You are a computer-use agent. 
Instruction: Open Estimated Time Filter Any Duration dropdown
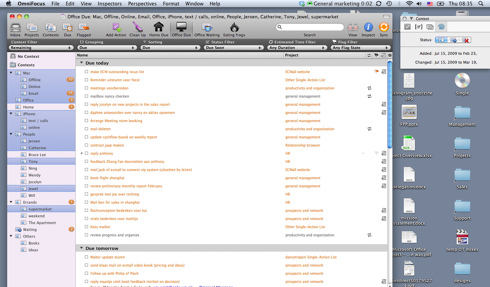(298, 48)
